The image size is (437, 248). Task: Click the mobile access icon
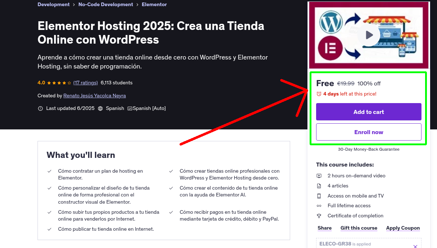(319, 196)
